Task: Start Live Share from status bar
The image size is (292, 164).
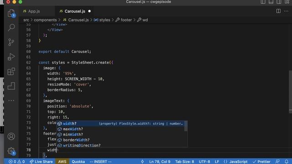Action: tap(41, 162)
